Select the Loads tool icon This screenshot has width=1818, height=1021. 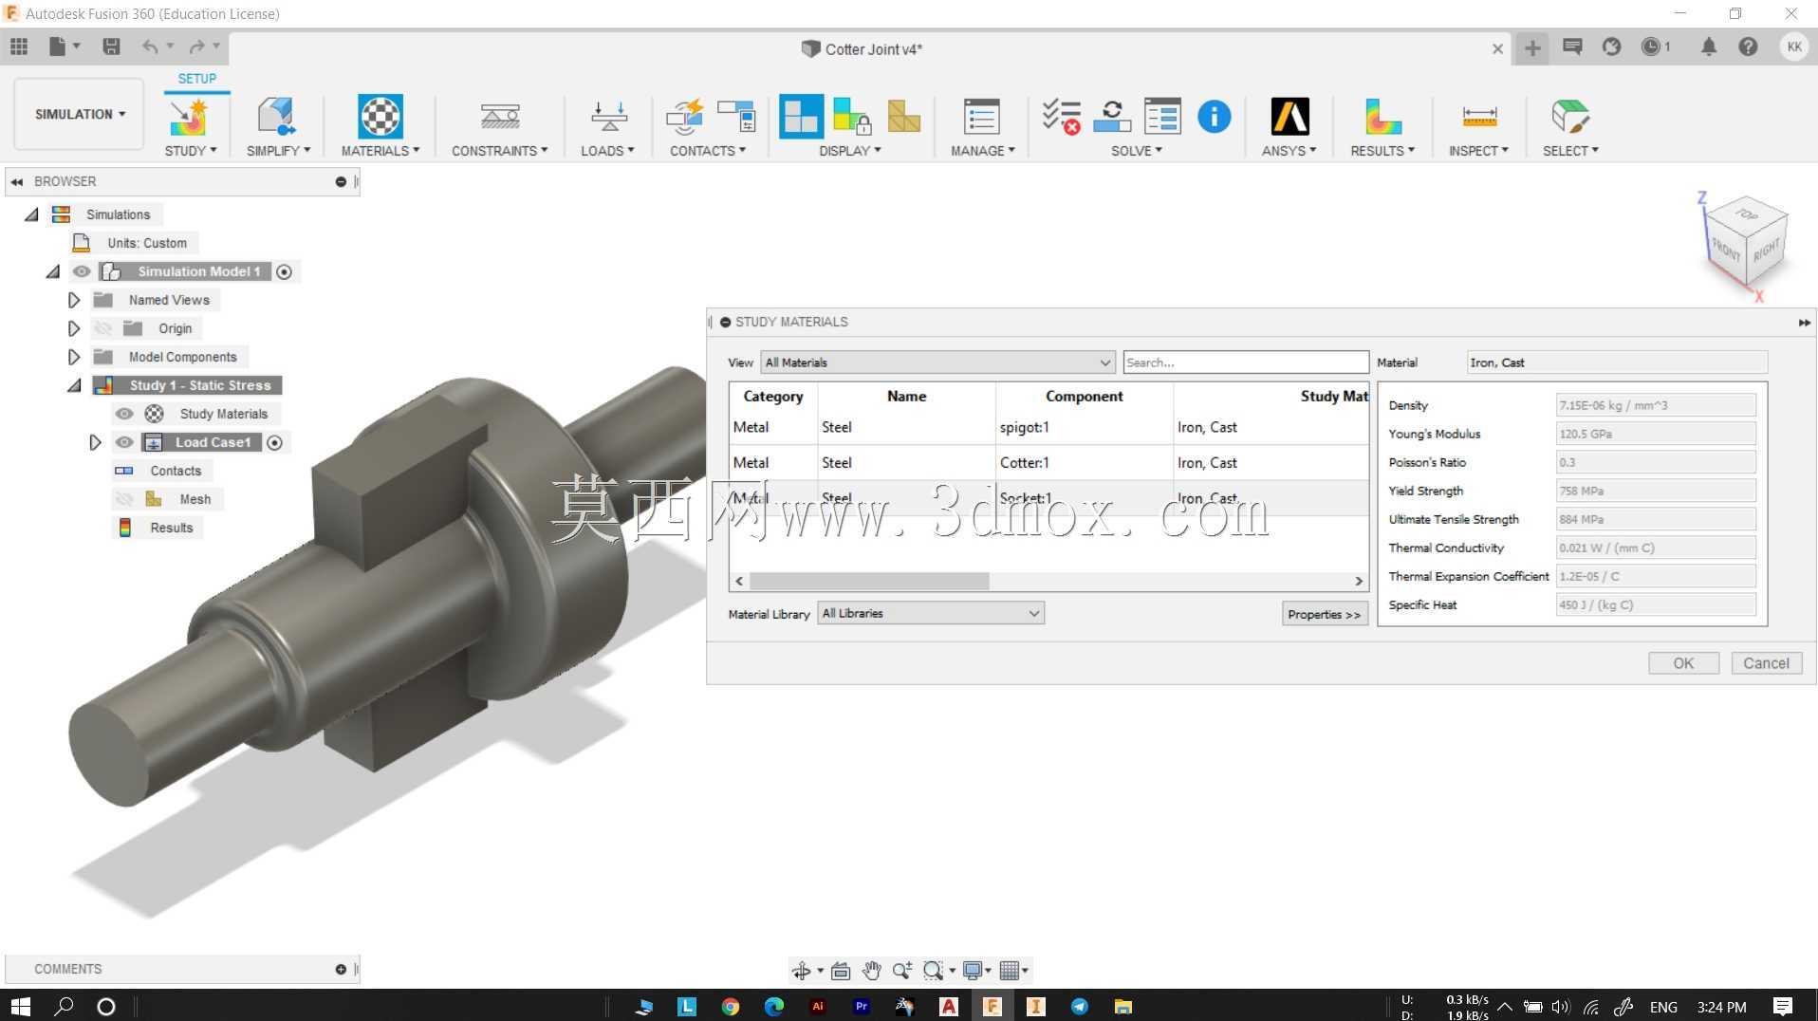608,117
